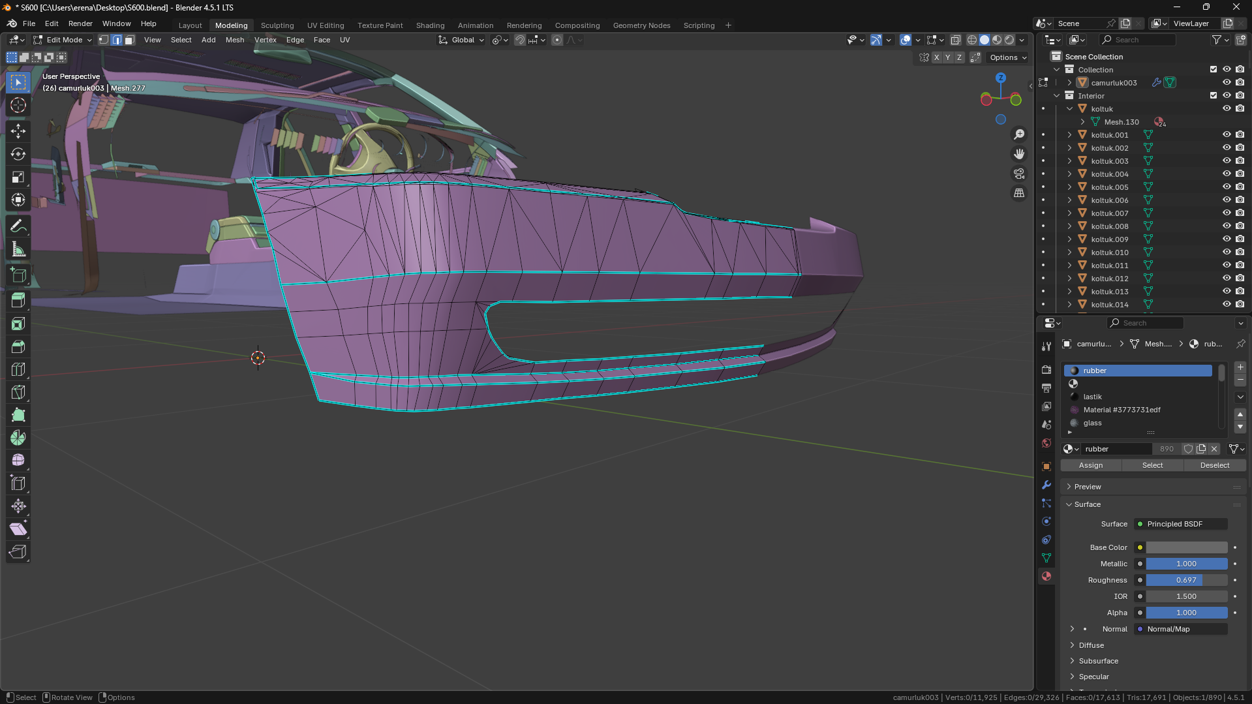Hide koltuk.005 with its eye icon
Screen dimensions: 1252x704
(x=1226, y=187)
